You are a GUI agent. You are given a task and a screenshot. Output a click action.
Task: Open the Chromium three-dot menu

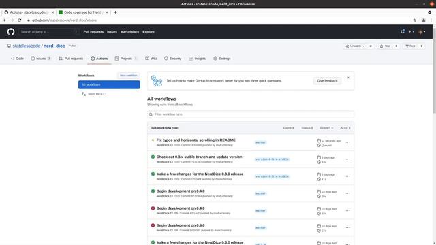click(431, 20)
